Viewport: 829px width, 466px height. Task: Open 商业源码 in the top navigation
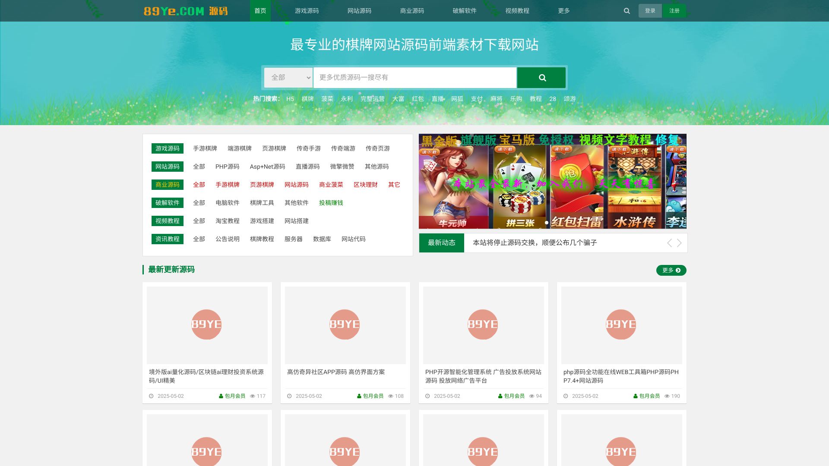tap(412, 11)
